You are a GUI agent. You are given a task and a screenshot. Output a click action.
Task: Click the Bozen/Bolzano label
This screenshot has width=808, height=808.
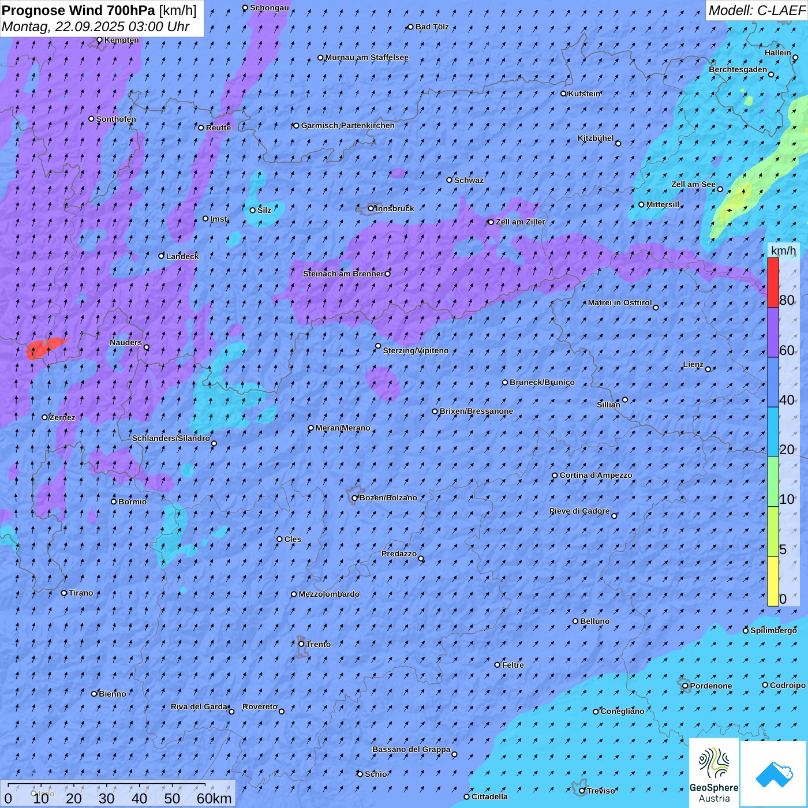click(x=388, y=497)
